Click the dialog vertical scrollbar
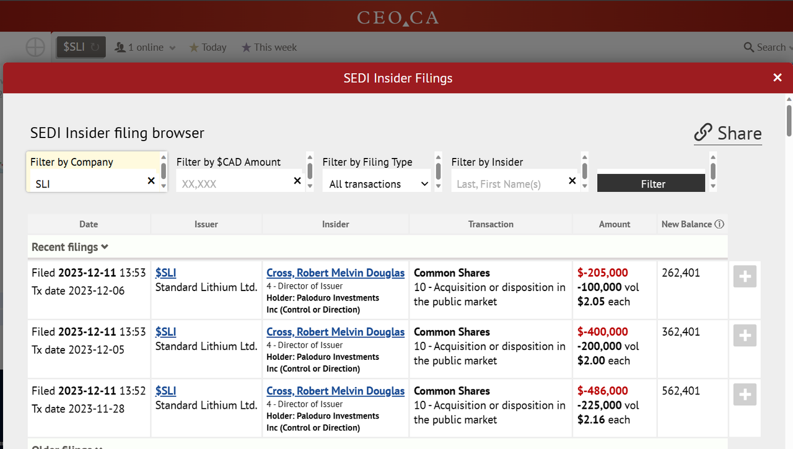 pos(789,121)
